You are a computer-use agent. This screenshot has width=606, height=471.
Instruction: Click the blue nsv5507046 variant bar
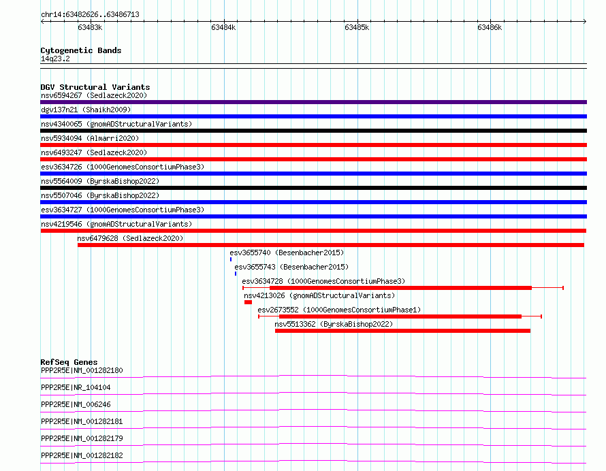pyautogui.click(x=313, y=202)
